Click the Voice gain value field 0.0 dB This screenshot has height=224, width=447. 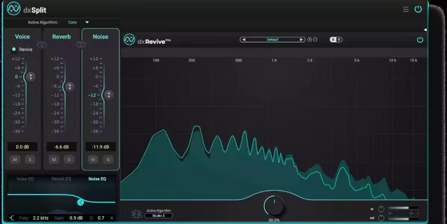[x=22, y=147]
